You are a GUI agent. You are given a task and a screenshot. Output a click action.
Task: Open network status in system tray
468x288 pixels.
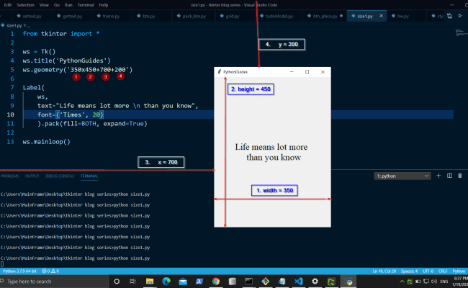click(x=426, y=282)
